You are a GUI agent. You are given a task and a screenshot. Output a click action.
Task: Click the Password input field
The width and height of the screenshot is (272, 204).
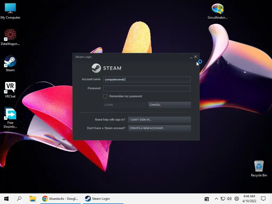147,88
